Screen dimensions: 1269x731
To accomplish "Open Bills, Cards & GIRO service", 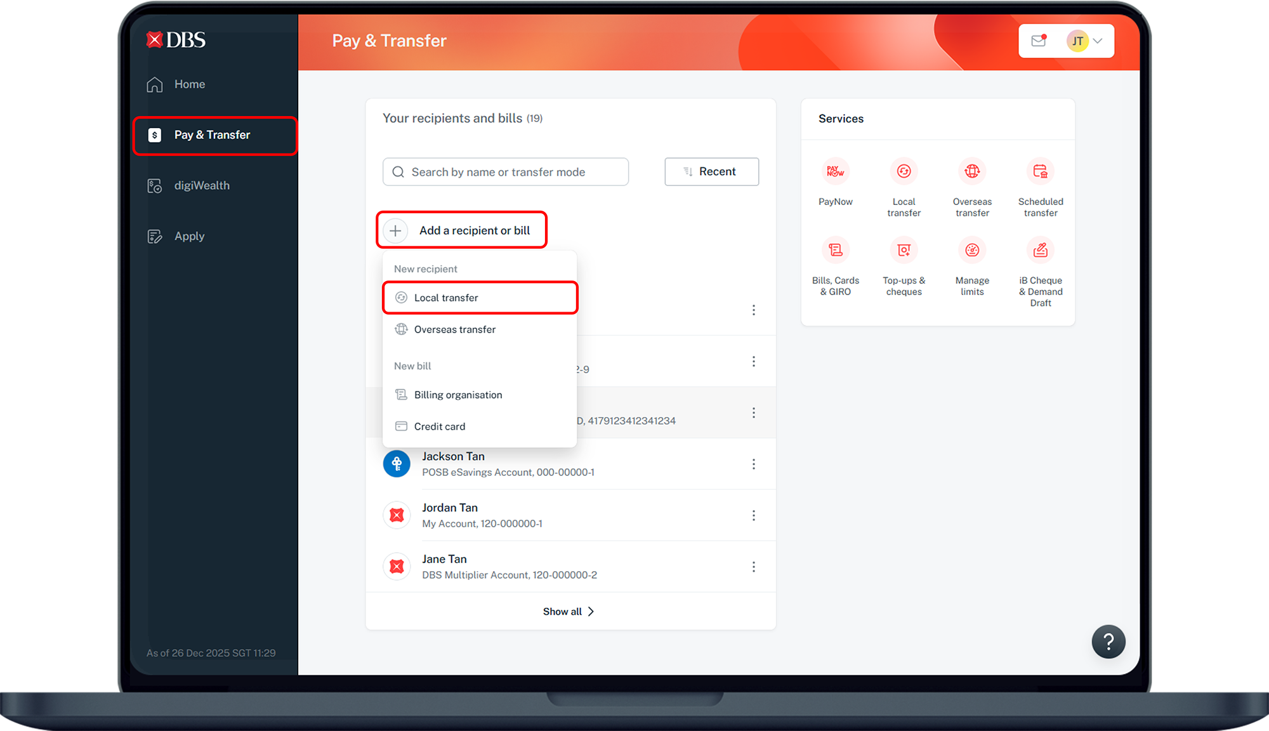I will coord(836,267).
